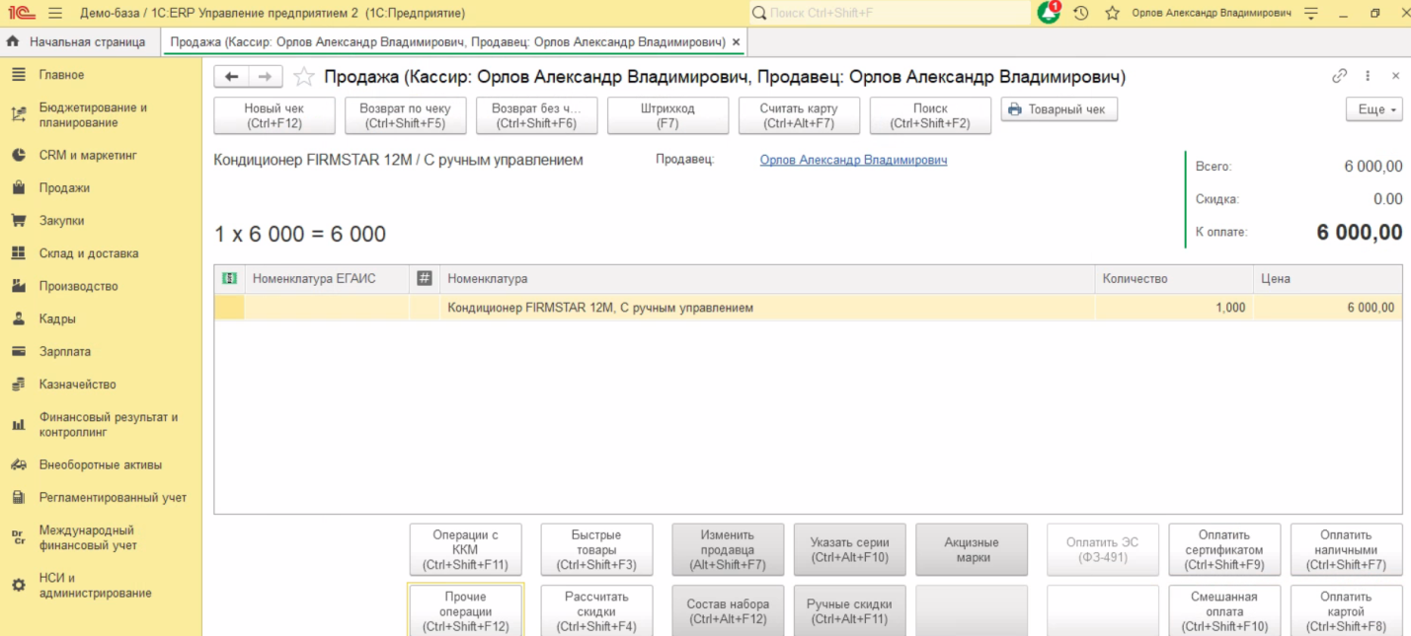
Task: Click the seller link Орлов Александр Владимирович
Action: tap(853, 160)
